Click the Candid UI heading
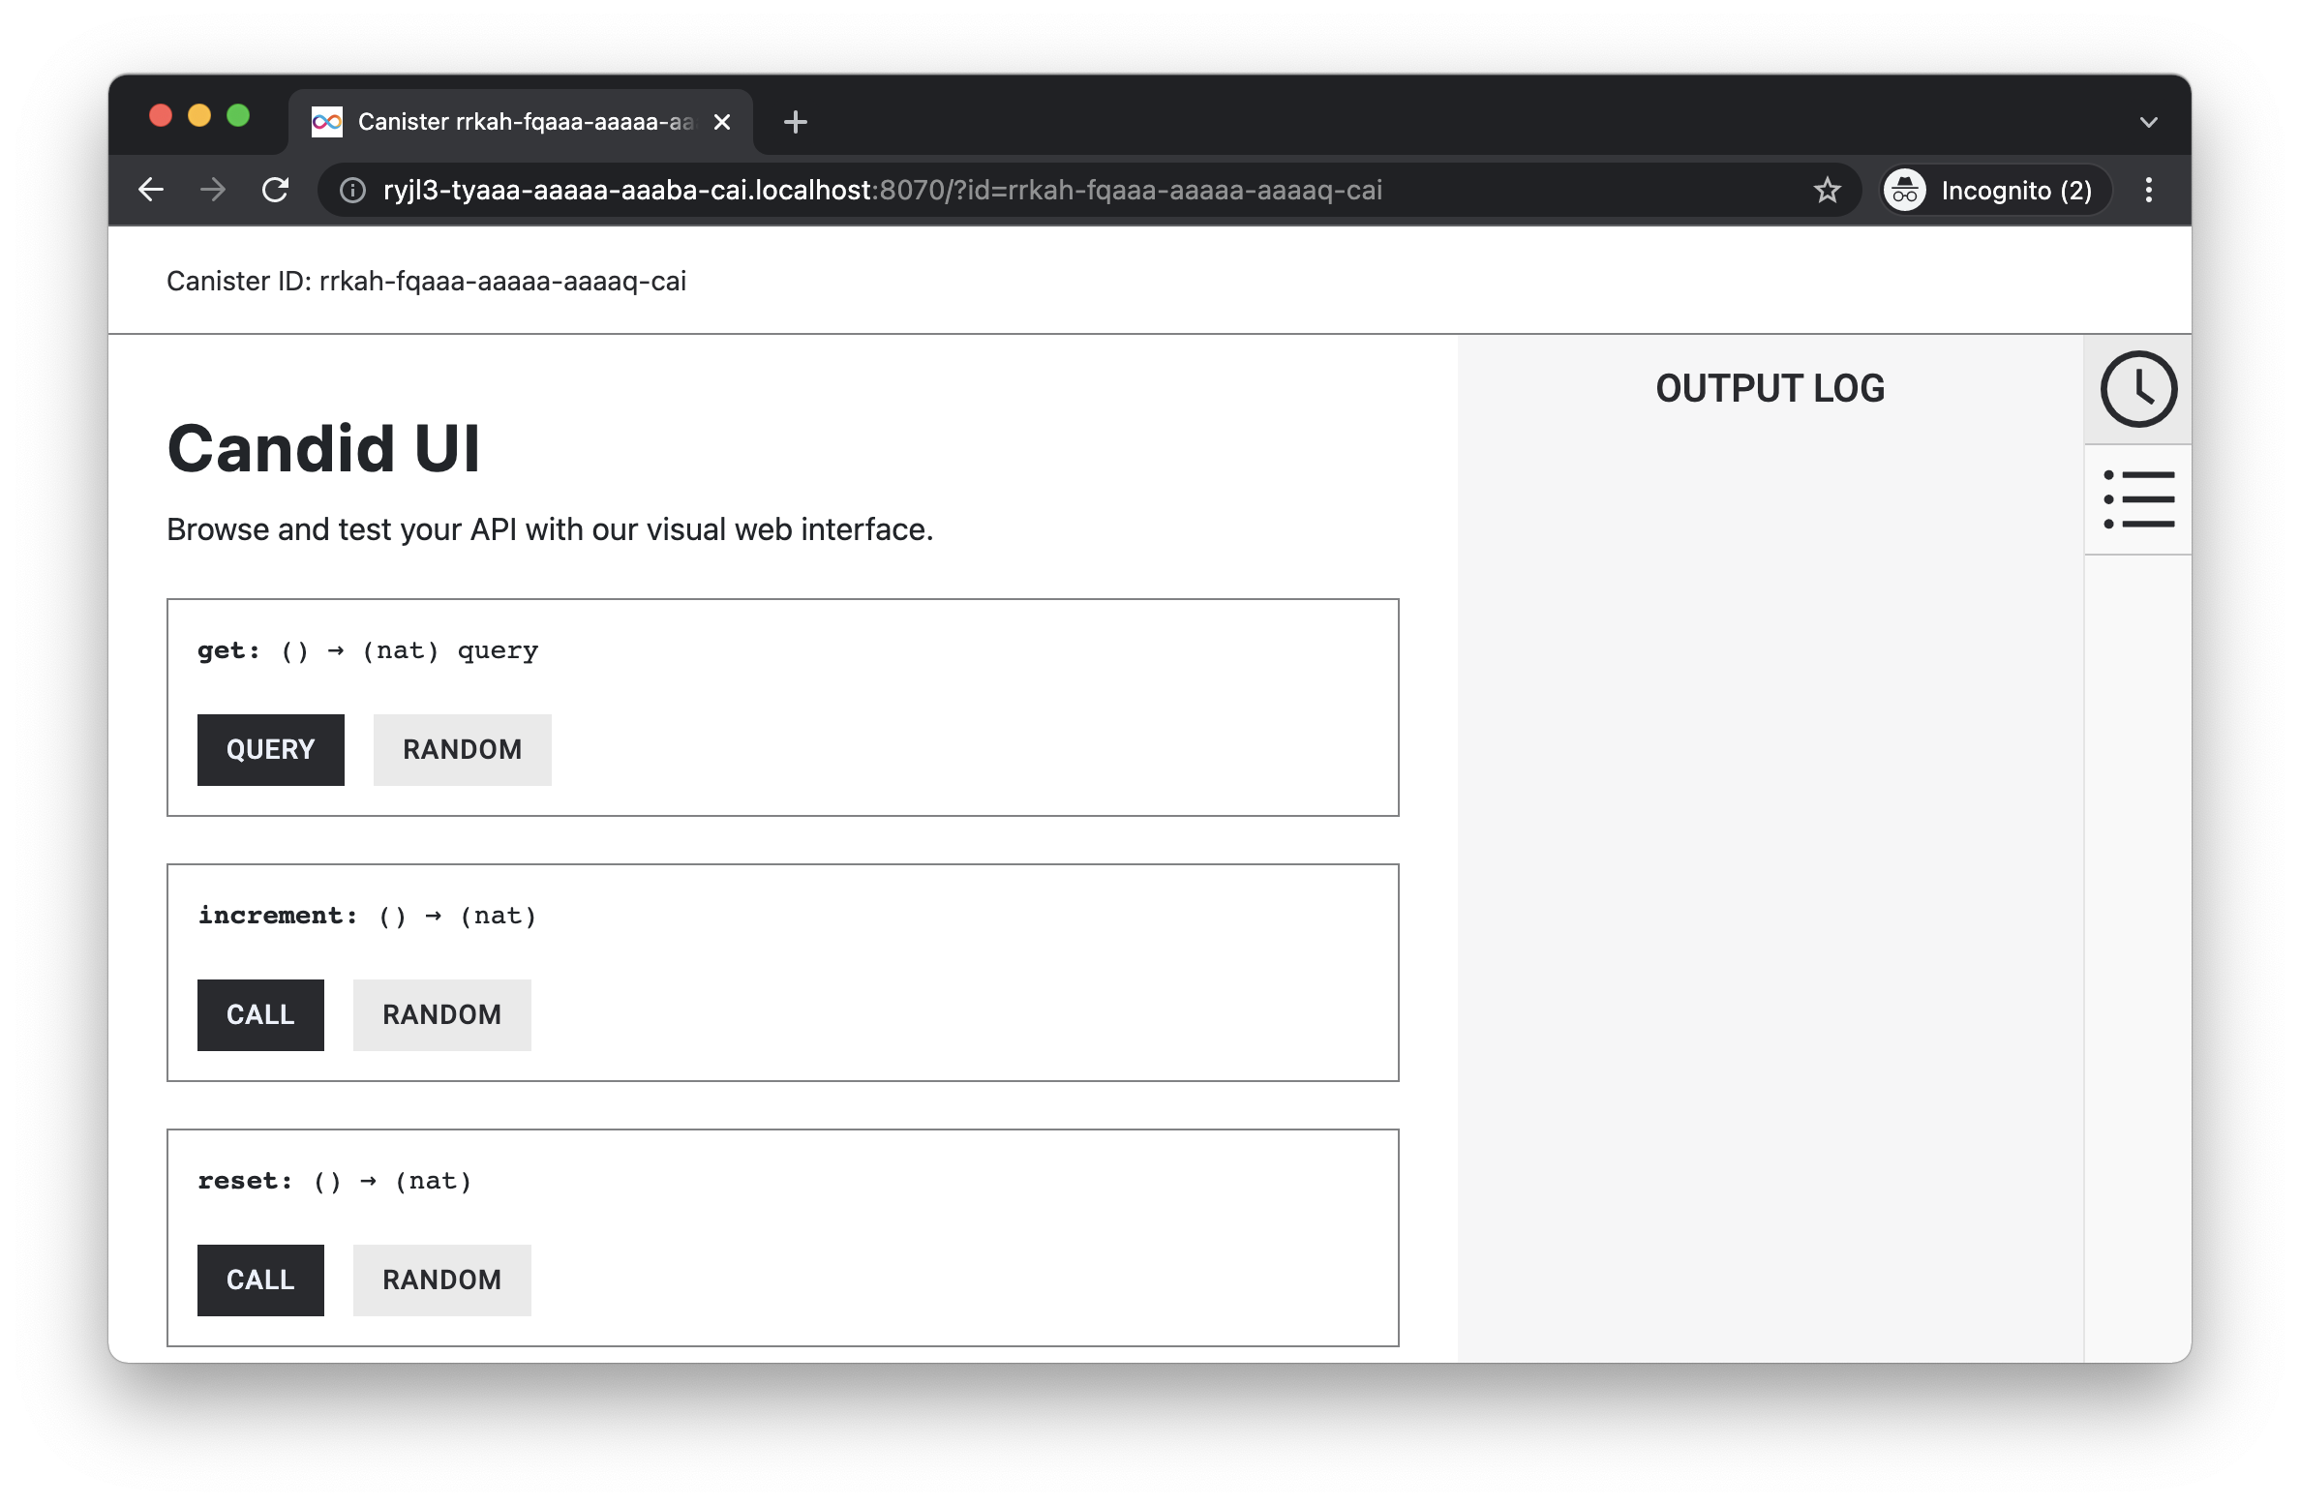 click(x=324, y=448)
